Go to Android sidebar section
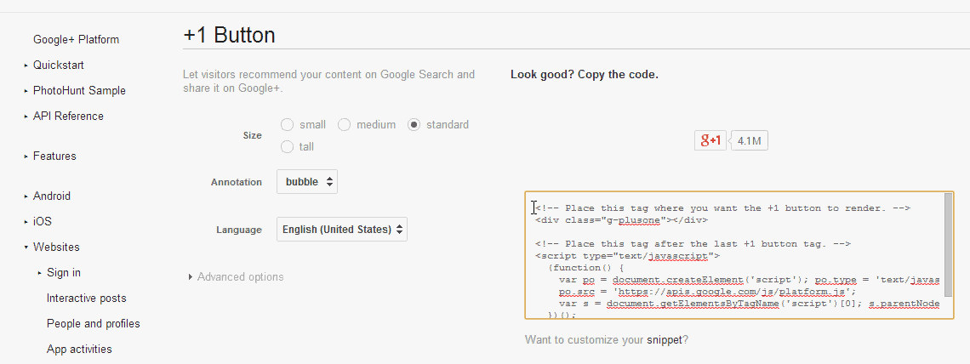Viewport: 970px width, 364px height. pyautogui.click(x=52, y=196)
